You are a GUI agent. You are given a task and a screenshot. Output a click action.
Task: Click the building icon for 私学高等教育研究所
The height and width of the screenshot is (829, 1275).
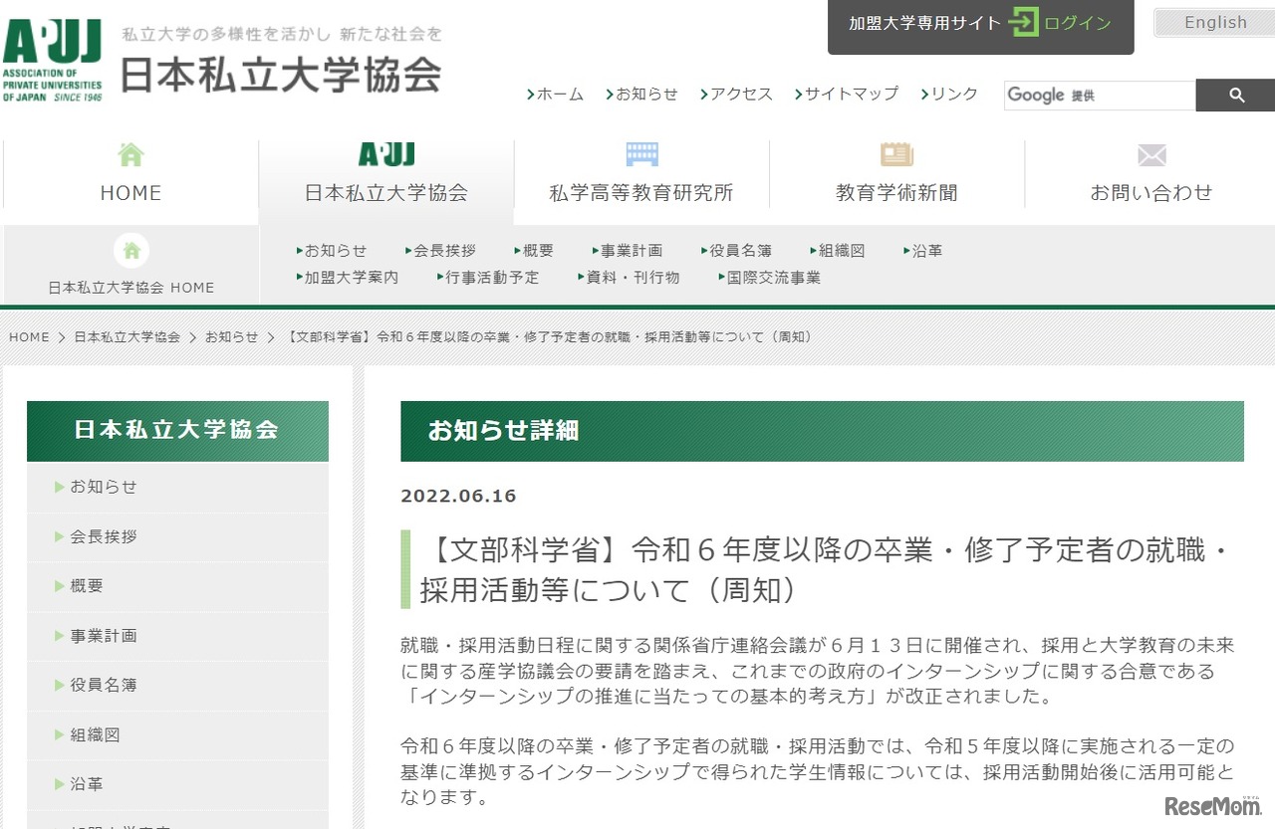[641, 154]
